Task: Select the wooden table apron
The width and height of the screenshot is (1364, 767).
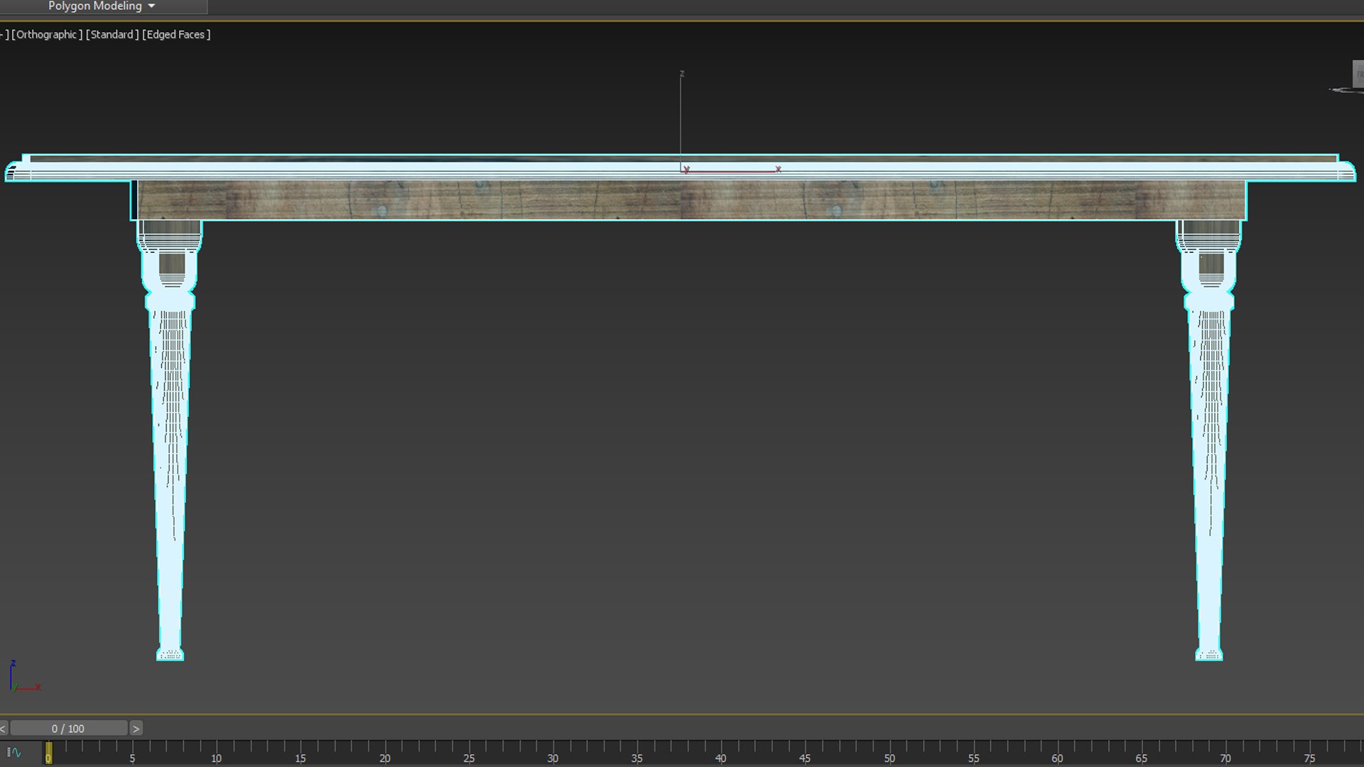Action: (x=689, y=200)
